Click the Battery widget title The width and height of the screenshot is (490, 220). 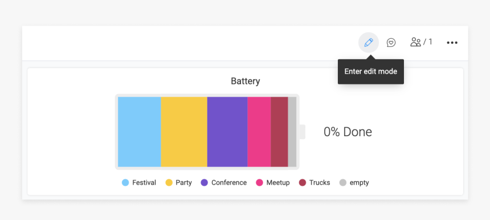[246, 82]
